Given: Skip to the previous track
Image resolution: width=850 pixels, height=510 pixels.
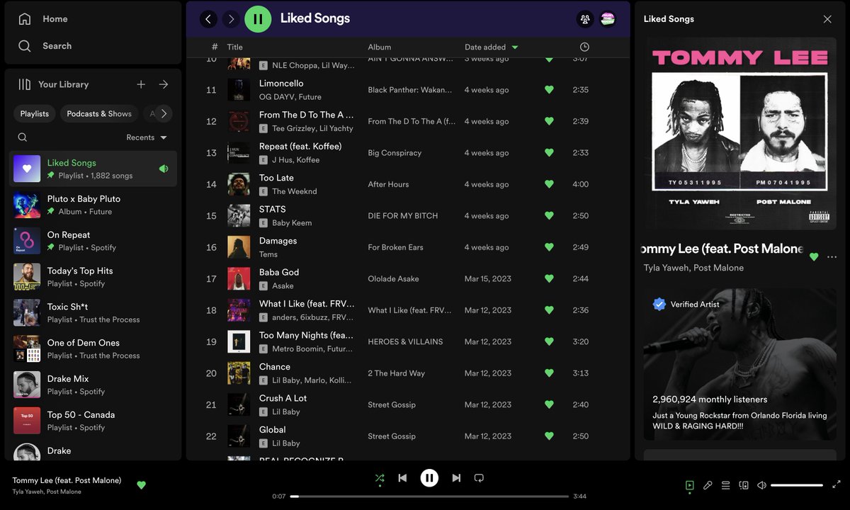Looking at the screenshot, I should [x=402, y=478].
